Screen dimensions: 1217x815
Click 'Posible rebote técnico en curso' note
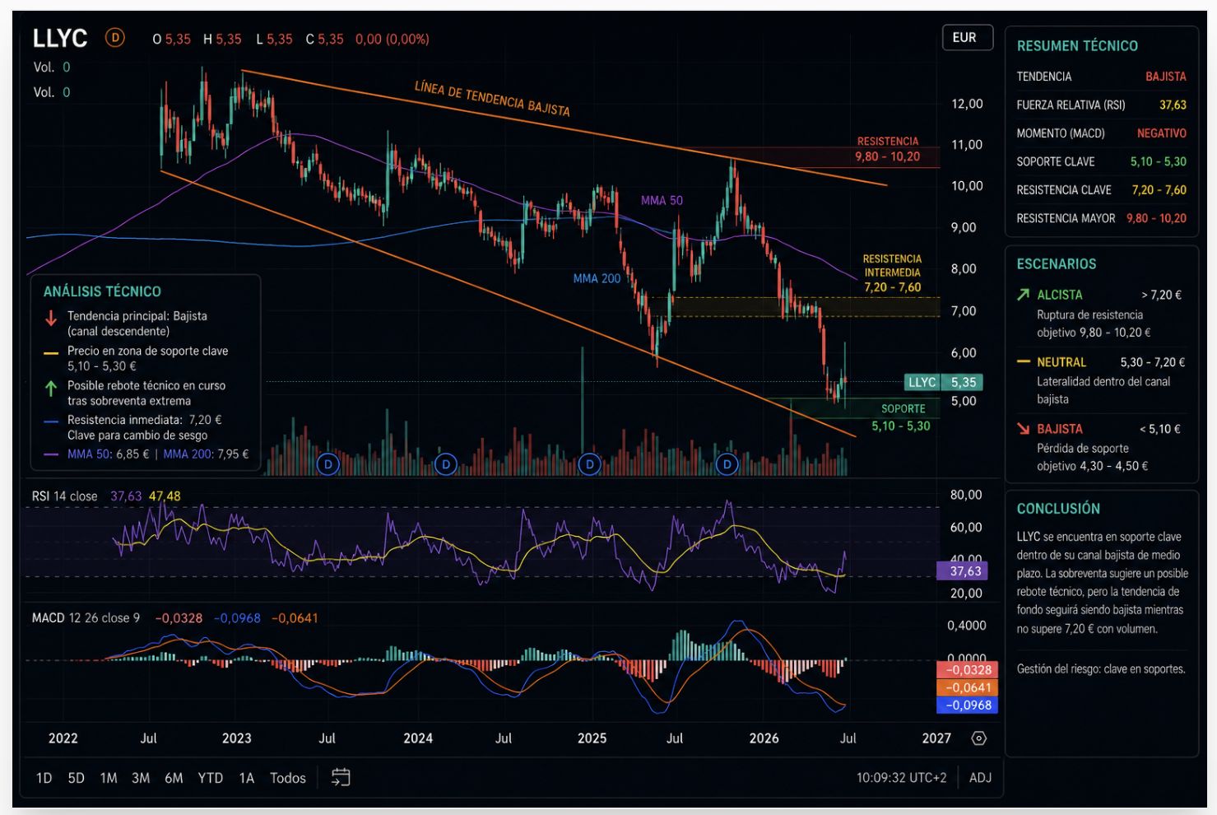click(146, 385)
